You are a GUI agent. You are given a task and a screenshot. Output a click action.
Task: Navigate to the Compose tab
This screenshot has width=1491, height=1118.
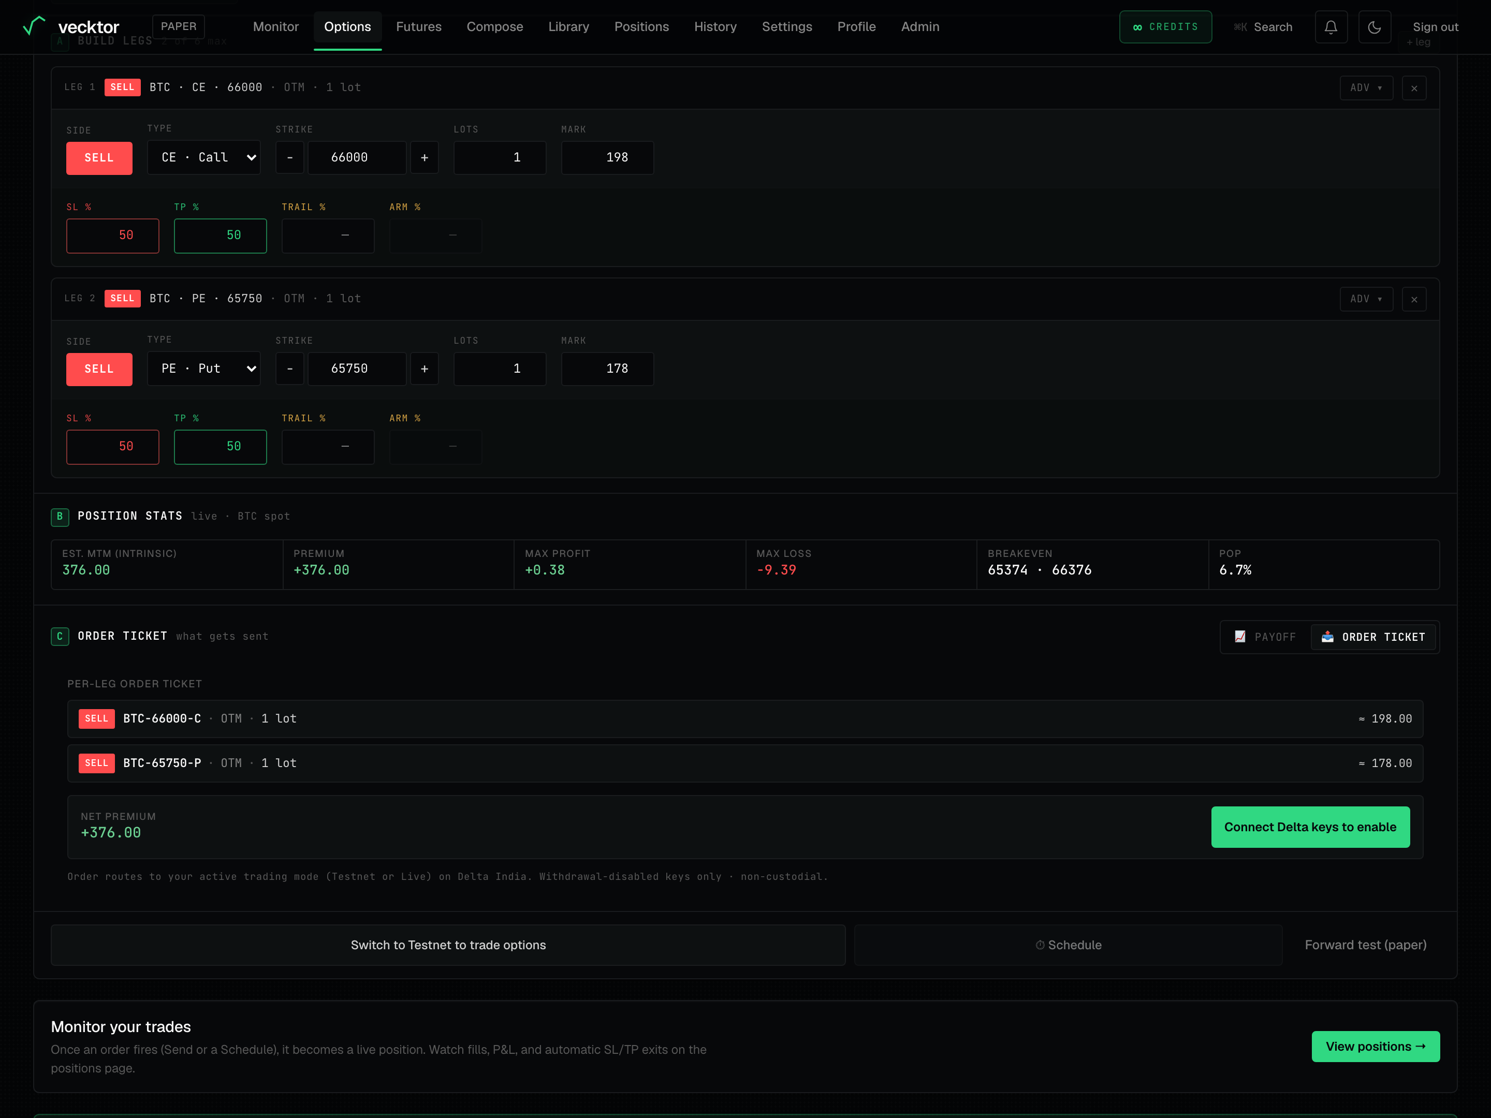click(495, 27)
